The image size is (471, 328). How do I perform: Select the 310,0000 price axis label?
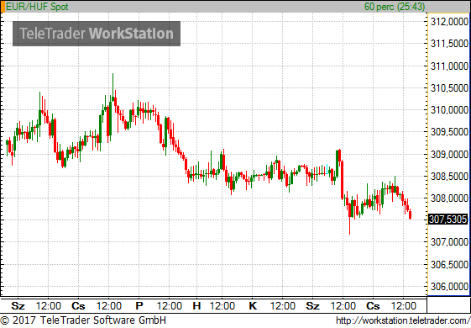(x=449, y=110)
